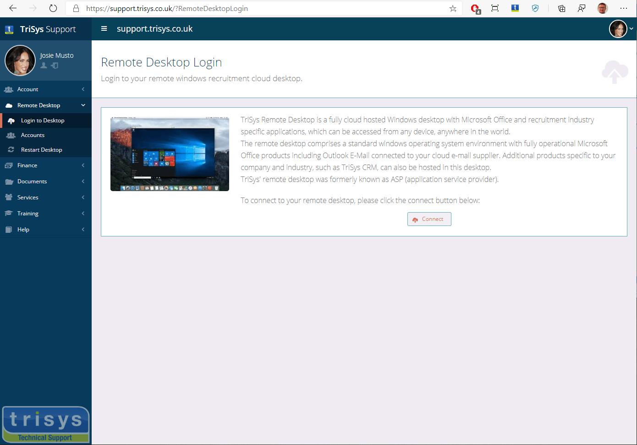Click the Connect button

click(x=429, y=219)
